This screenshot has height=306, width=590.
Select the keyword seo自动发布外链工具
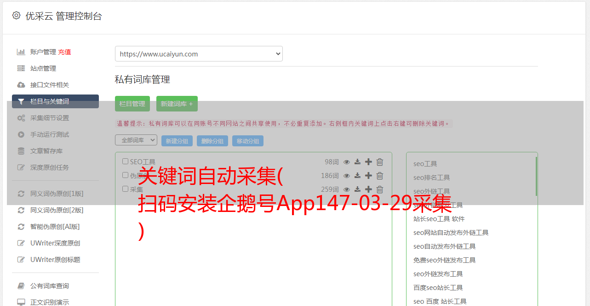point(445,246)
